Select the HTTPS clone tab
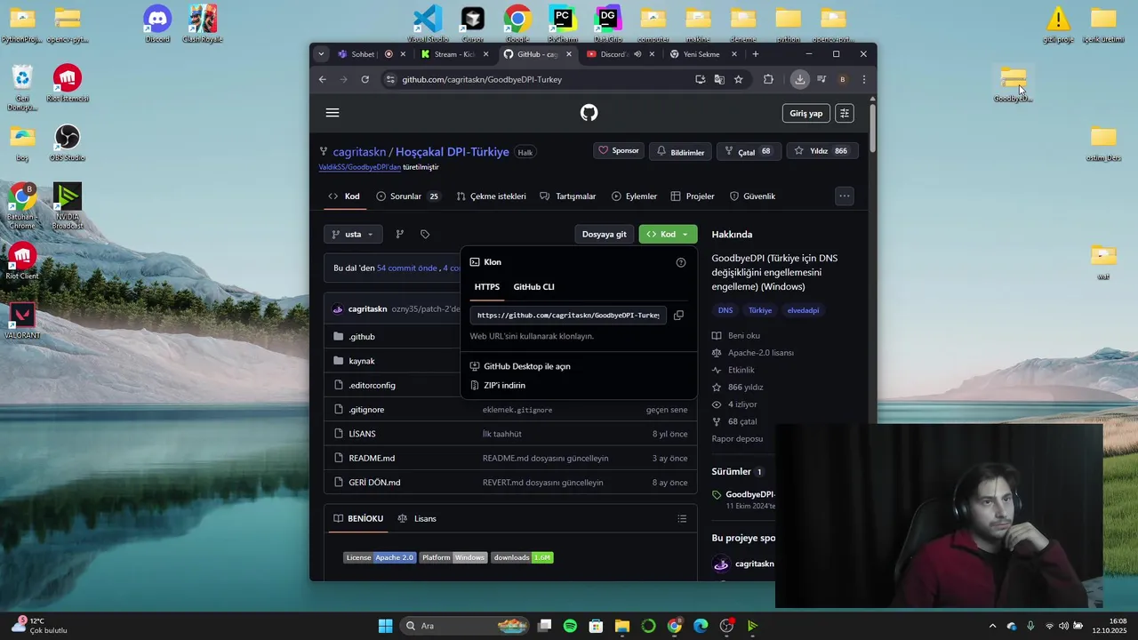 (487, 287)
